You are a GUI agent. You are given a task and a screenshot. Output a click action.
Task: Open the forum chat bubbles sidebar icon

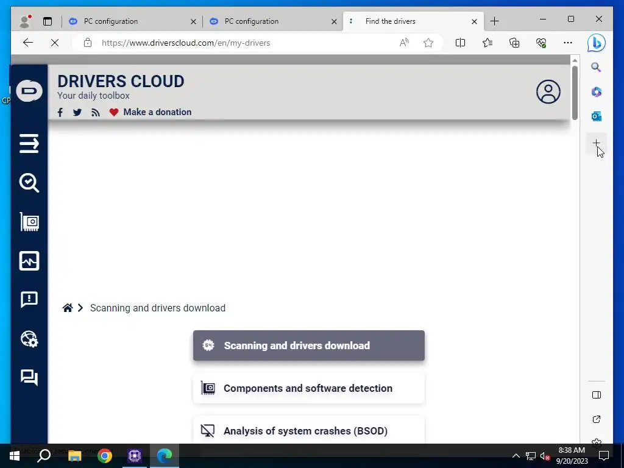pos(29,377)
